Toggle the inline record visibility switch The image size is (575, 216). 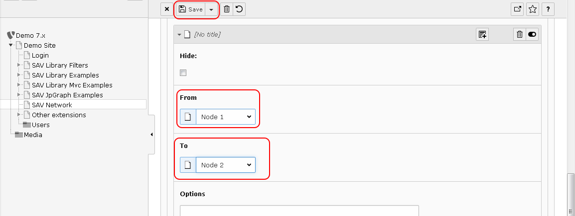tap(532, 34)
